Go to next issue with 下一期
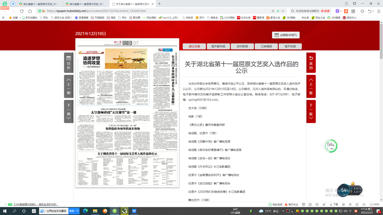This screenshot has height=215, width=383. pos(69,111)
